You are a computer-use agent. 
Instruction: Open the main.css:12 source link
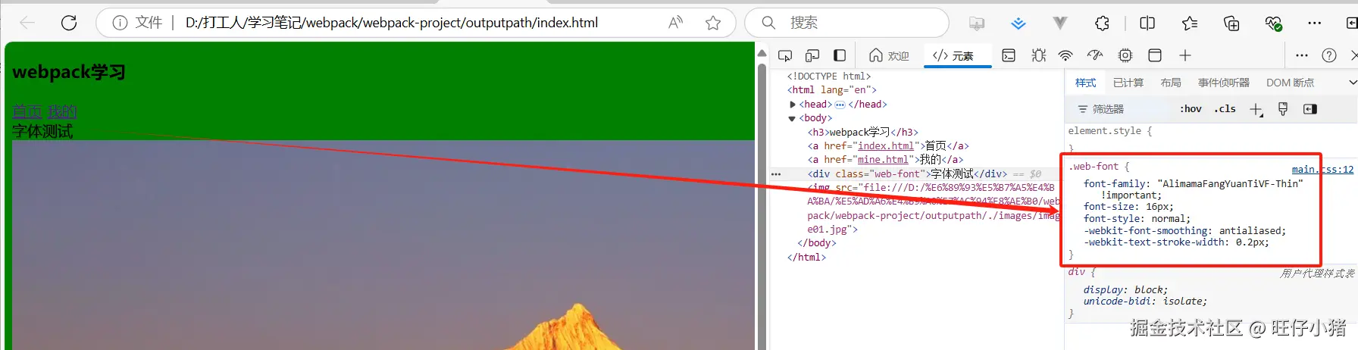click(x=1322, y=170)
